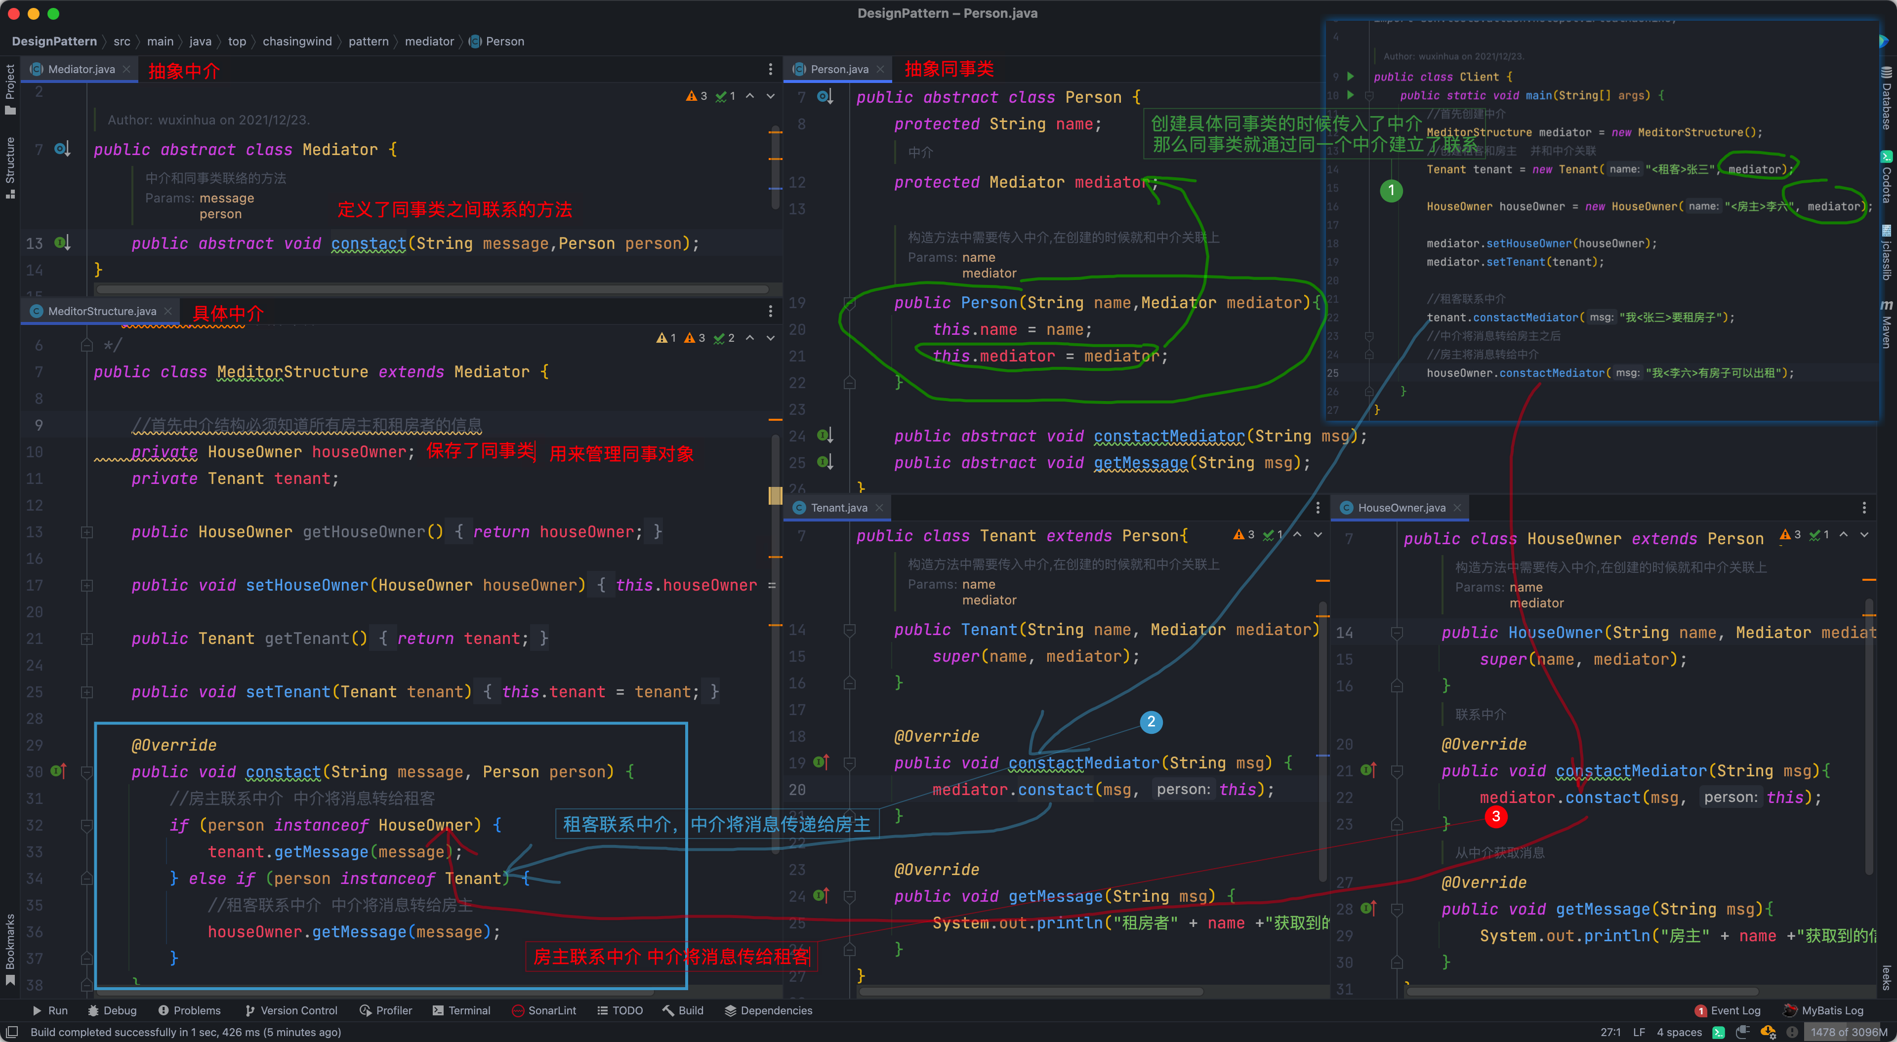The height and width of the screenshot is (1042, 1897).
Task: Toggle the Project tool window
Action: coord(10,89)
